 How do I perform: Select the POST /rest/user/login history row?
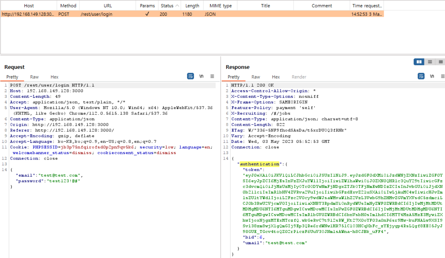pos(192,14)
